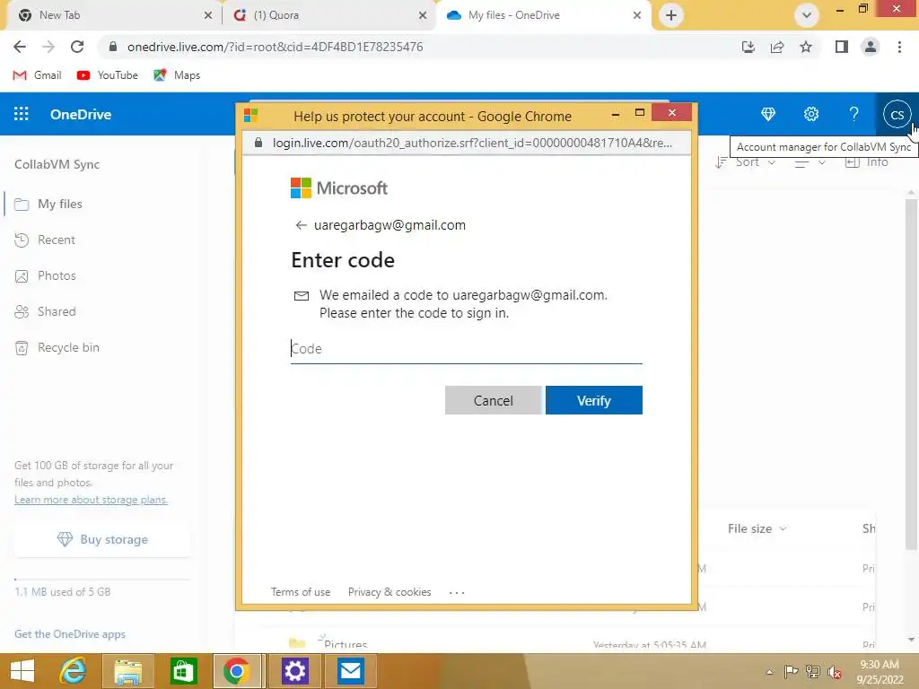Click the OneDrive header title
This screenshot has height=689, width=919.
[x=80, y=114]
